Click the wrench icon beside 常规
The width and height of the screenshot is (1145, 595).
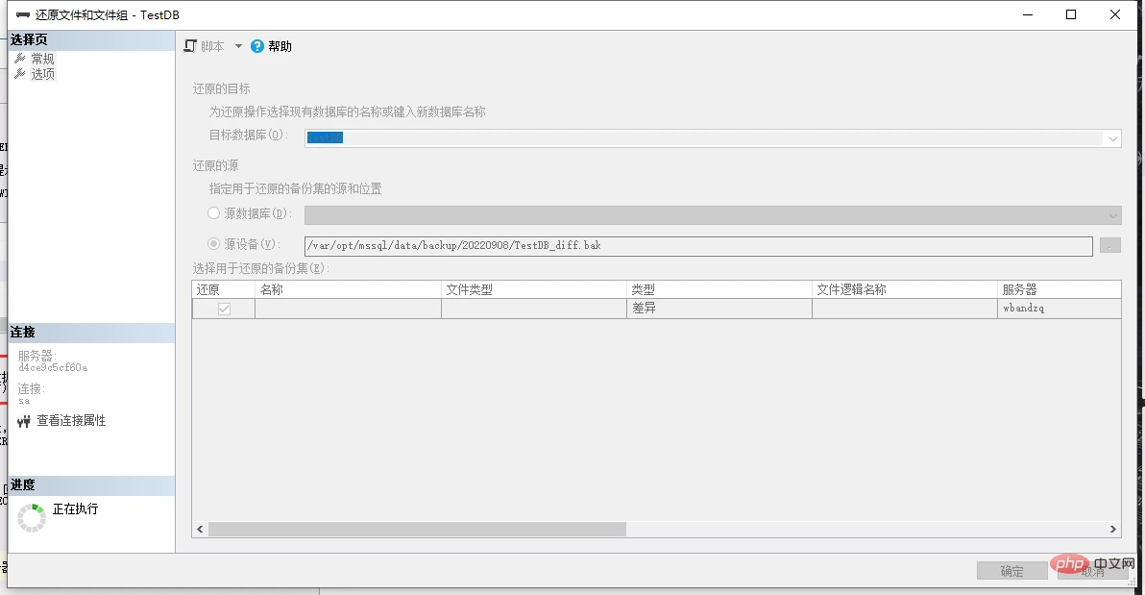(x=20, y=59)
